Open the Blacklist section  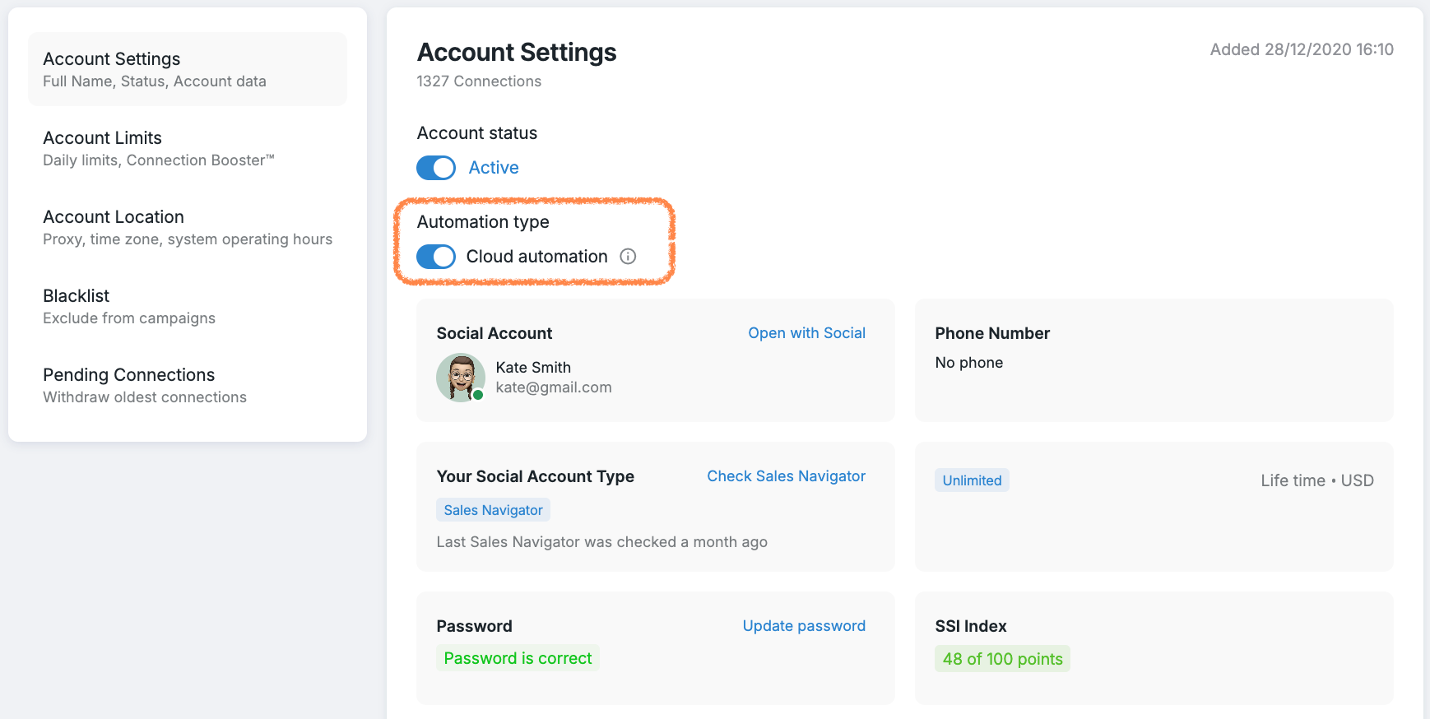tap(188, 306)
